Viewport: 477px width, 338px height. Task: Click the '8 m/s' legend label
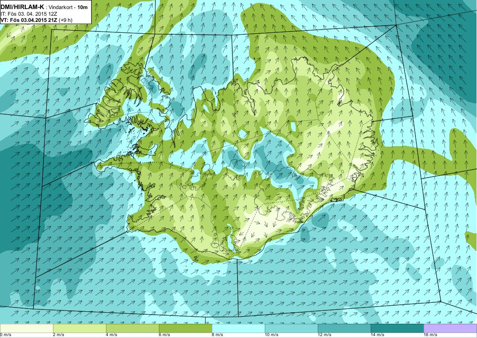(217, 335)
